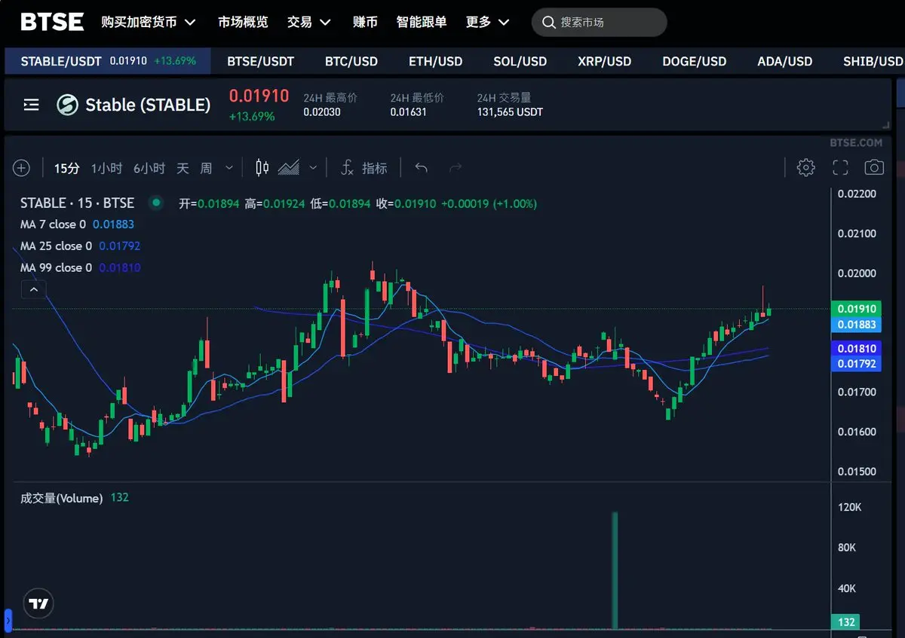Switch to 1小时 interval

(106, 168)
